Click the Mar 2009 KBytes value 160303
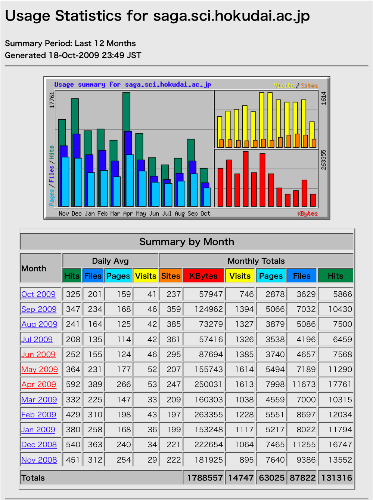Image resolution: width=373 pixels, height=500 pixels. coord(209,400)
